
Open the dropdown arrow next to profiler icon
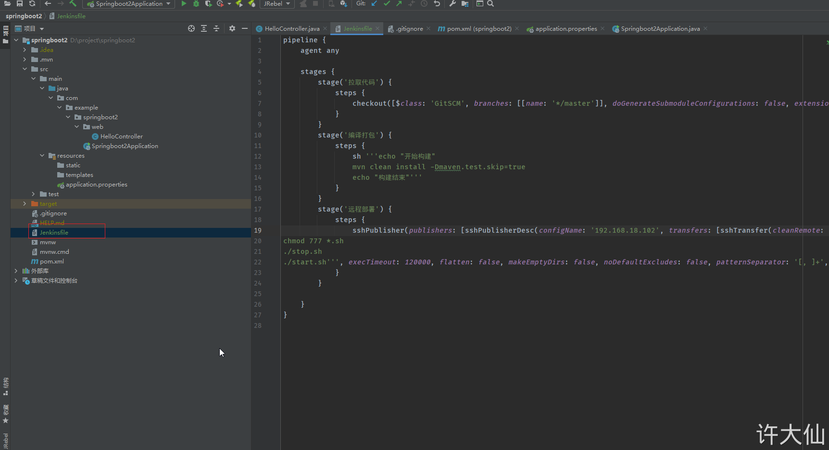pyautogui.click(x=229, y=4)
